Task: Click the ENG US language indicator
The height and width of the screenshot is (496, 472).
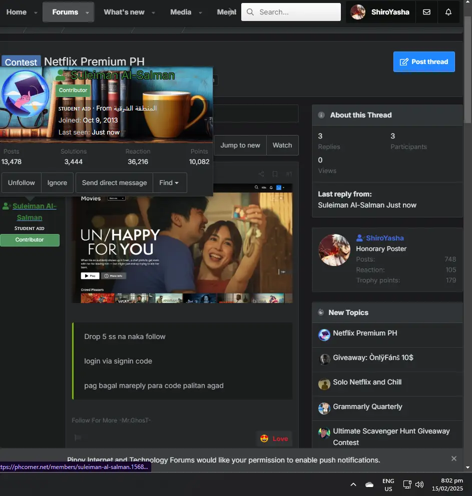Action: pos(388,484)
